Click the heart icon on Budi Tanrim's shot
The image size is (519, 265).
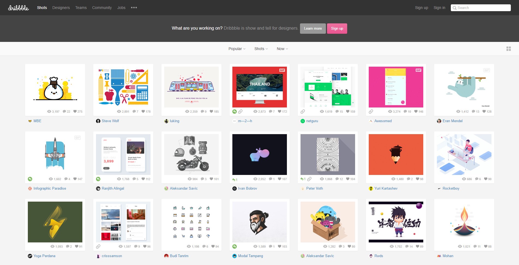[x=213, y=246]
